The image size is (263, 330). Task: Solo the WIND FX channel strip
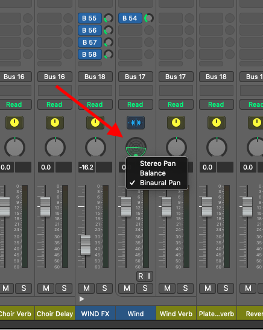click(104, 288)
